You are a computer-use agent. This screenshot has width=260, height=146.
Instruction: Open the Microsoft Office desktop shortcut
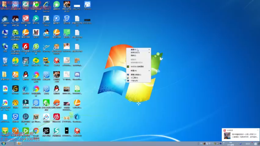tap(46, 21)
